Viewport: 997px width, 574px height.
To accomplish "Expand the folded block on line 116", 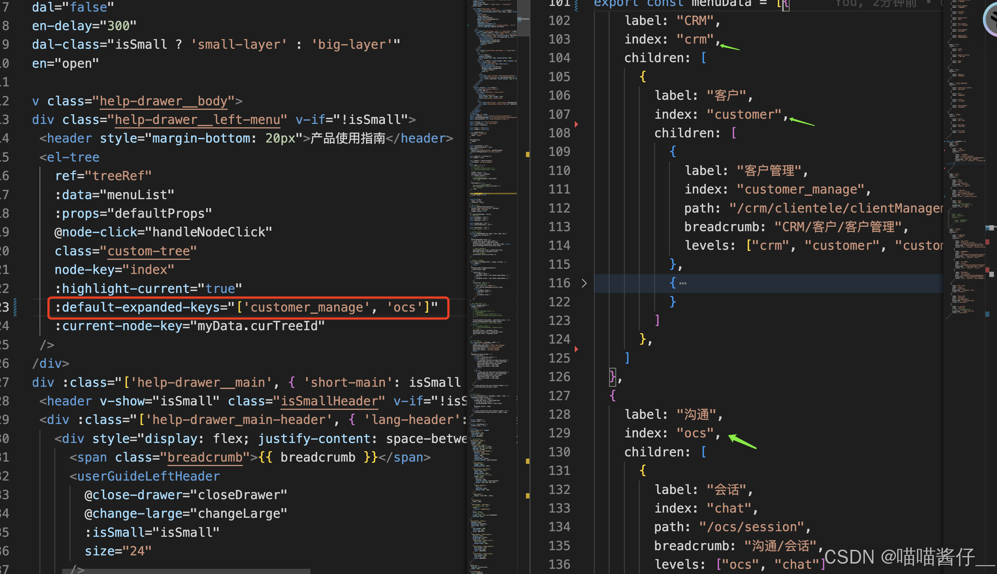I will tap(584, 283).
